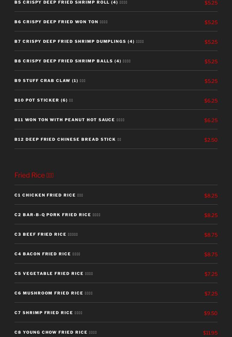The height and width of the screenshot is (337, 232).
Task: Click the $2.50 bread stick price
Action: pyautogui.click(x=211, y=140)
